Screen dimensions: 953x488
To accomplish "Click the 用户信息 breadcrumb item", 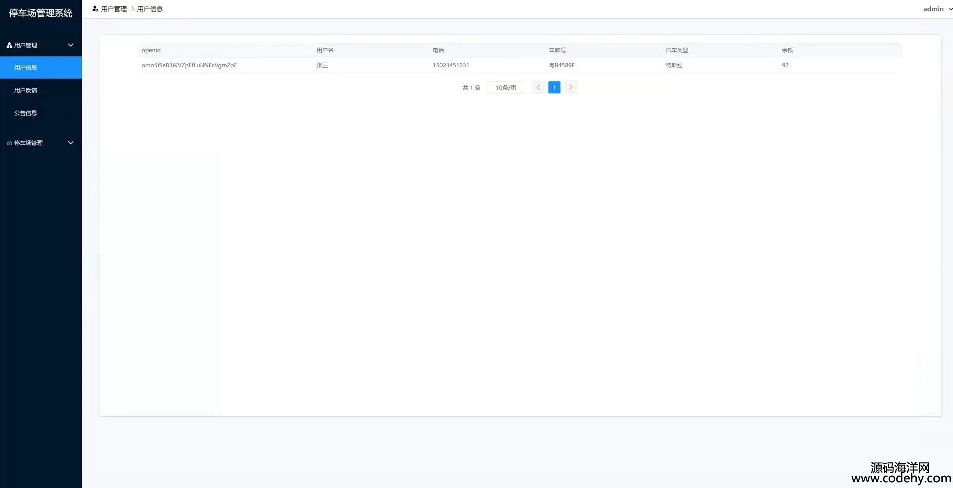I will [150, 9].
